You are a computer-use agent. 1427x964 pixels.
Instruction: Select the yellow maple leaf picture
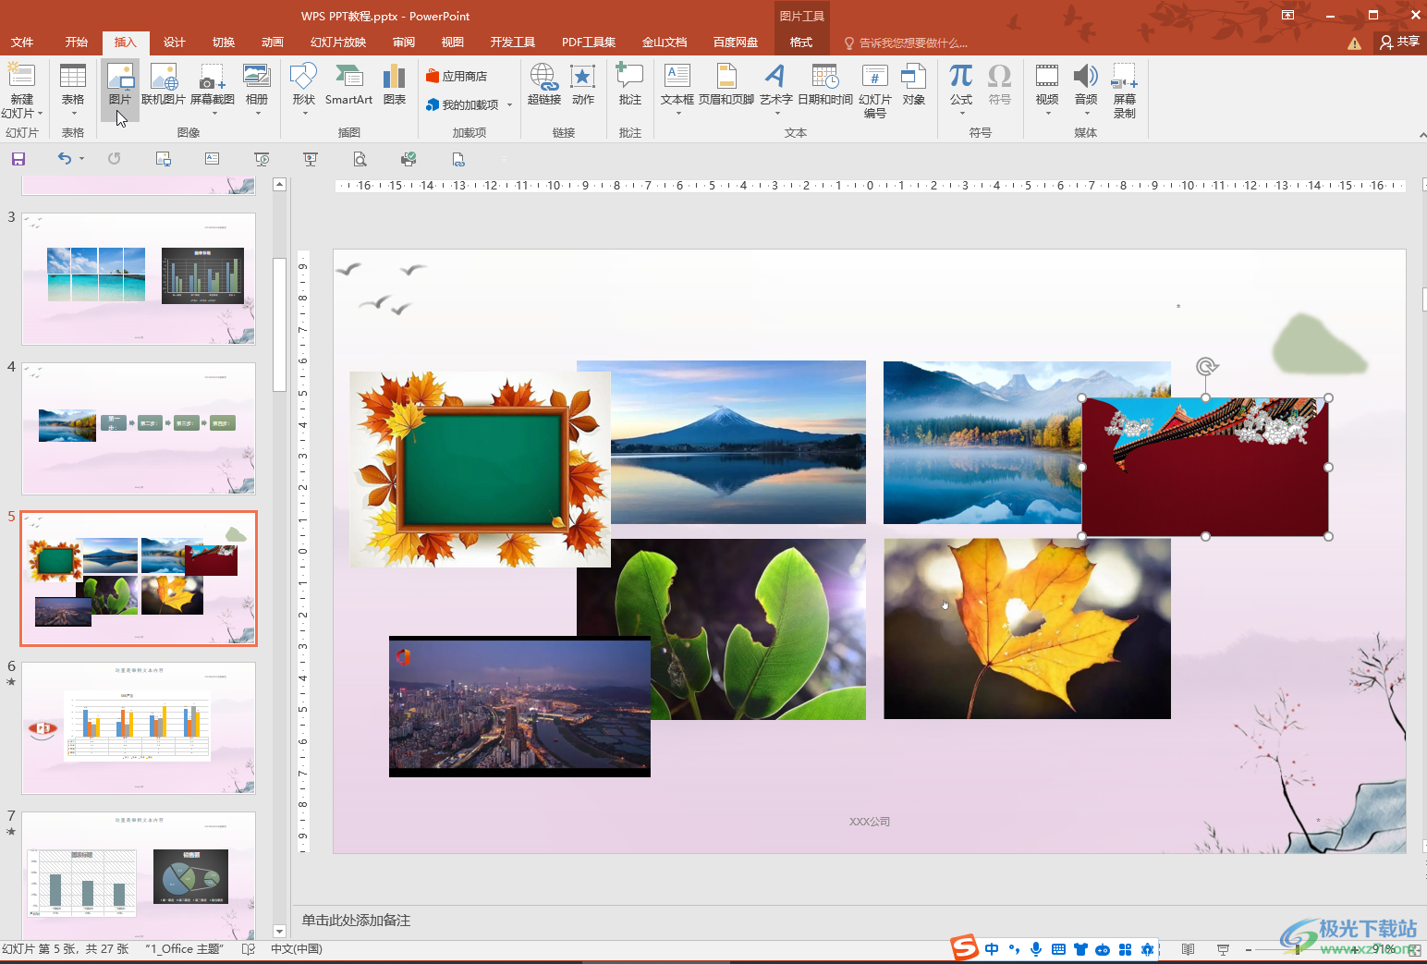(1027, 628)
